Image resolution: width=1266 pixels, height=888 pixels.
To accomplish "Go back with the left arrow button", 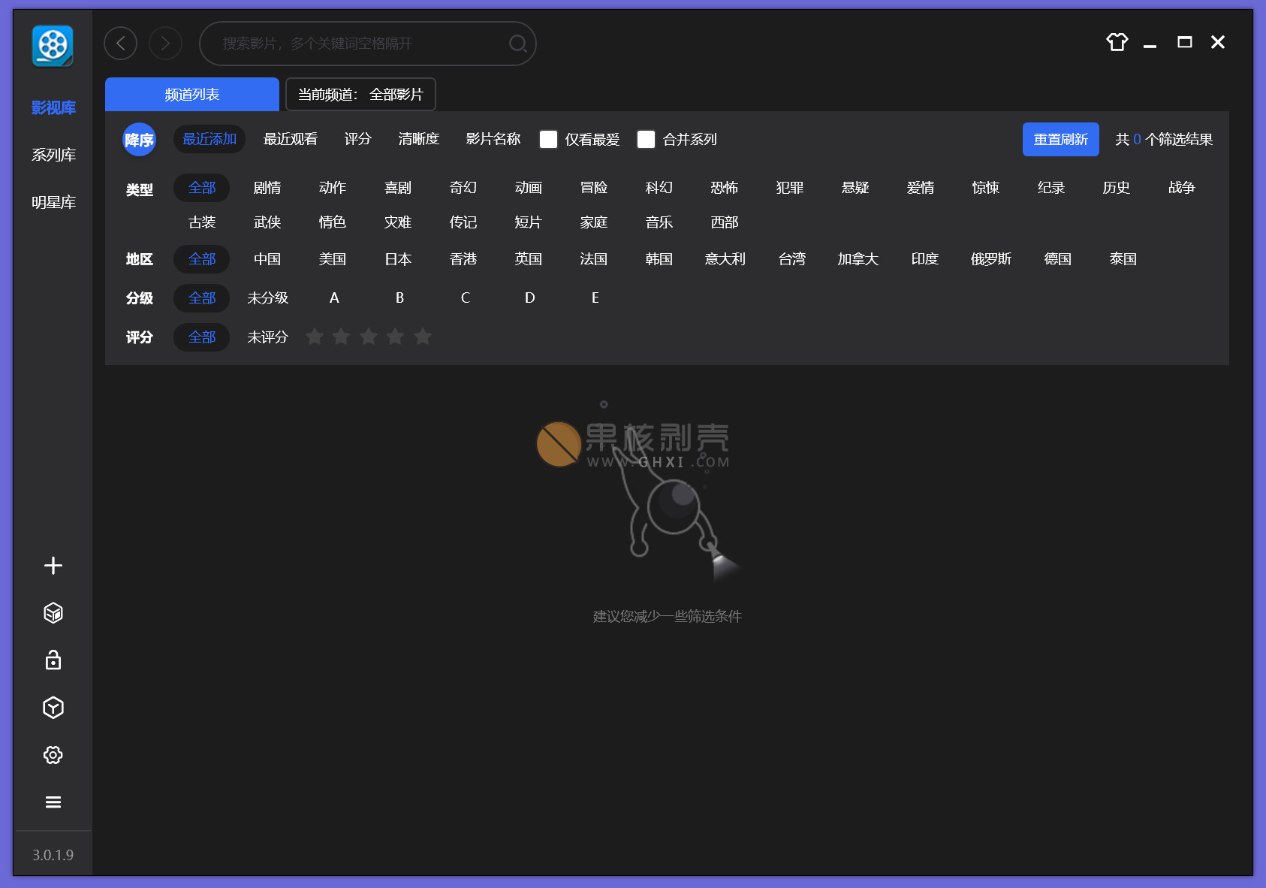I will tap(120, 44).
